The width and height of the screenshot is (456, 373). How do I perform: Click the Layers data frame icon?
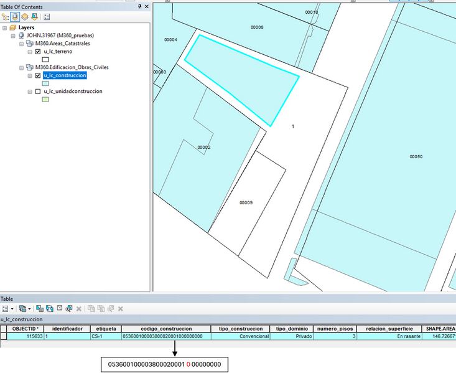12,27
